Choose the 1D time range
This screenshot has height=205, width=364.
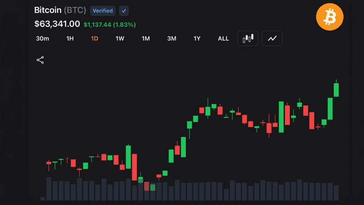(95, 38)
